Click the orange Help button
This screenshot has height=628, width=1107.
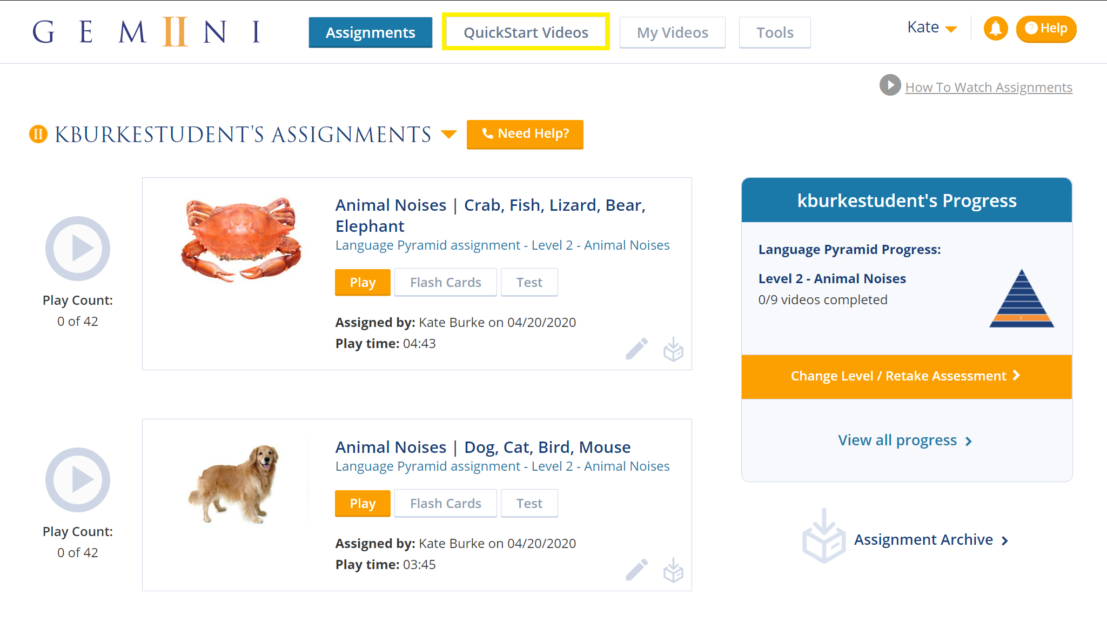(1046, 29)
